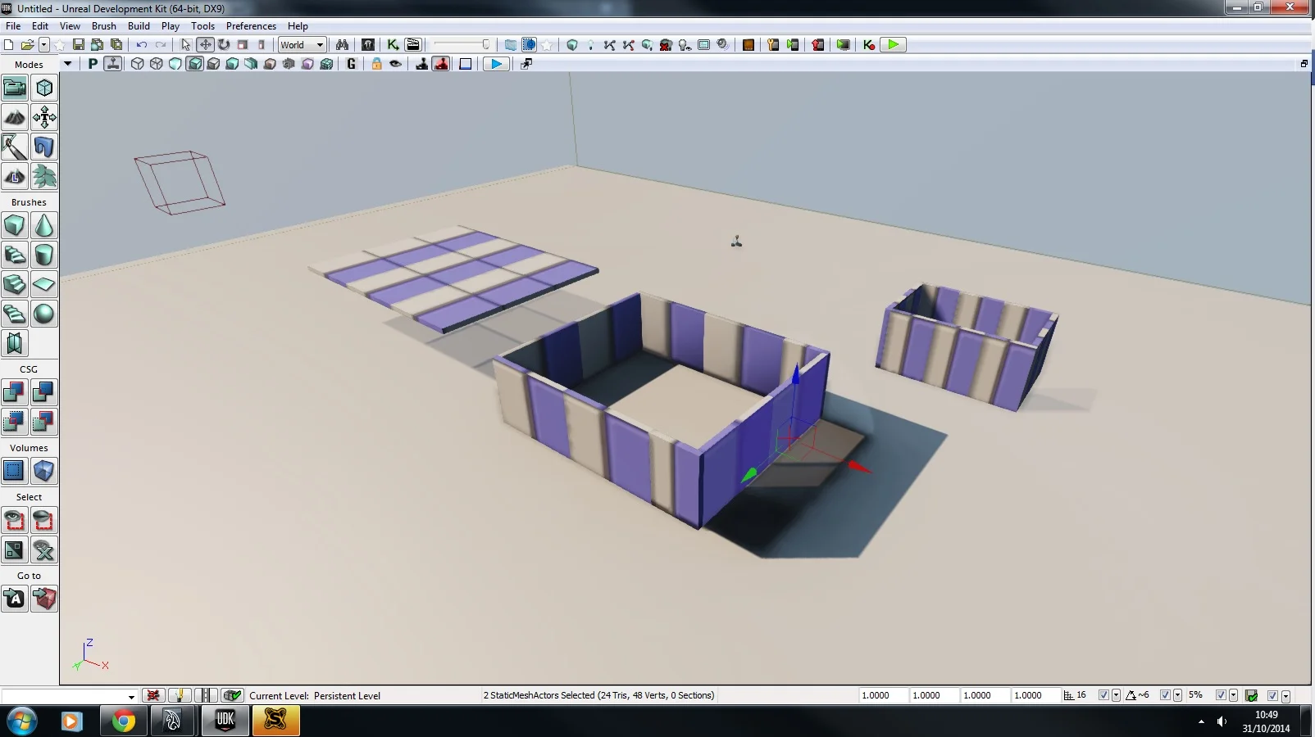This screenshot has width=1315, height=737.
Task: Open the View menu
Action: [70, 26]
